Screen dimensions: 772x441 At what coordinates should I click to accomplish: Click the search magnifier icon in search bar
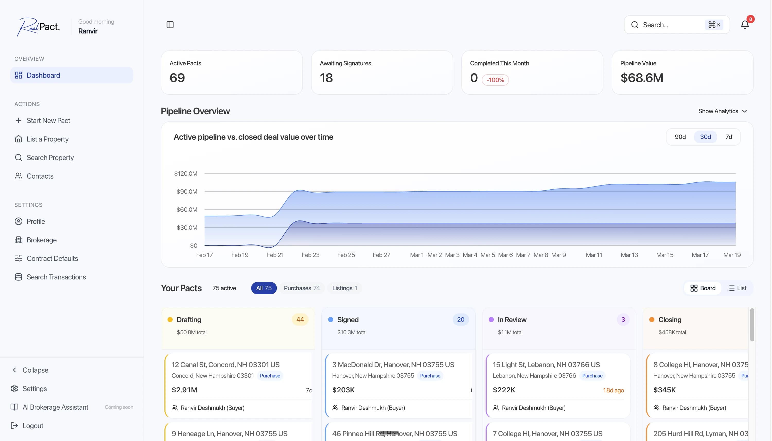click(635, 25)
